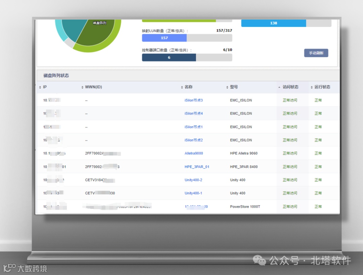Open the iSilon节点1 link
The image size is (363, 275).
click(194, 127)
